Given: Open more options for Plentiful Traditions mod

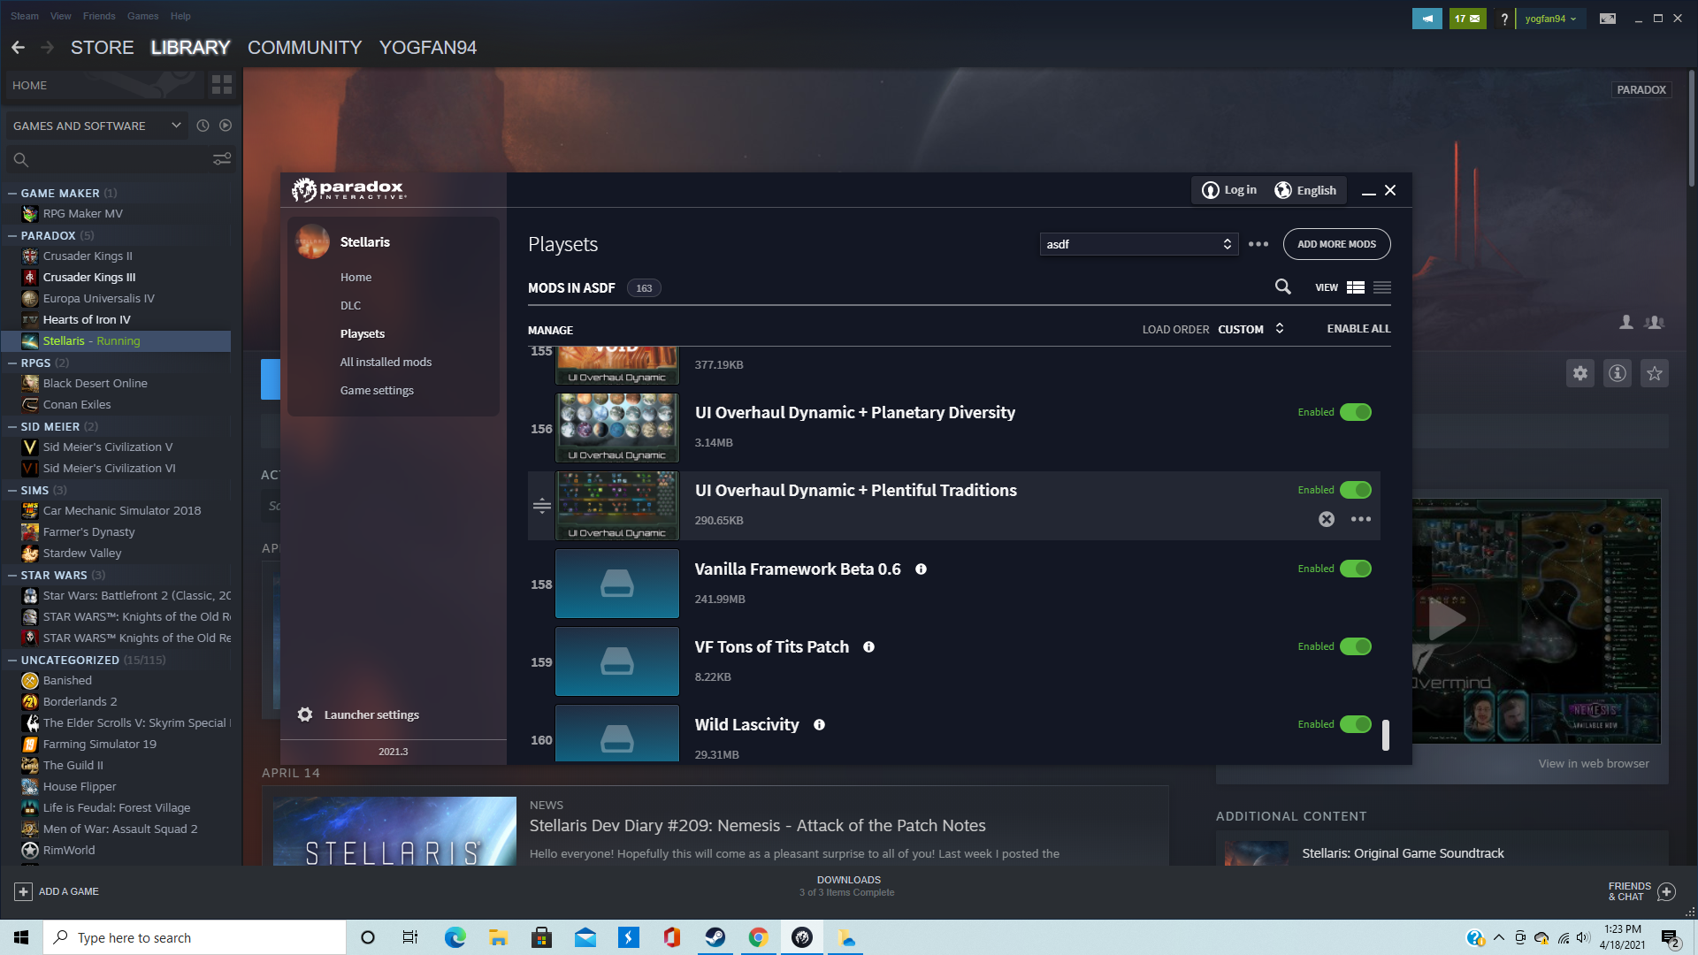Looking at the screenshot, I should coord(1361,519).
